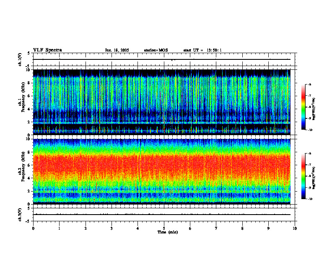Click time axis tick label "3"
This screenshot has height=256, width=332.
(112, 228)
